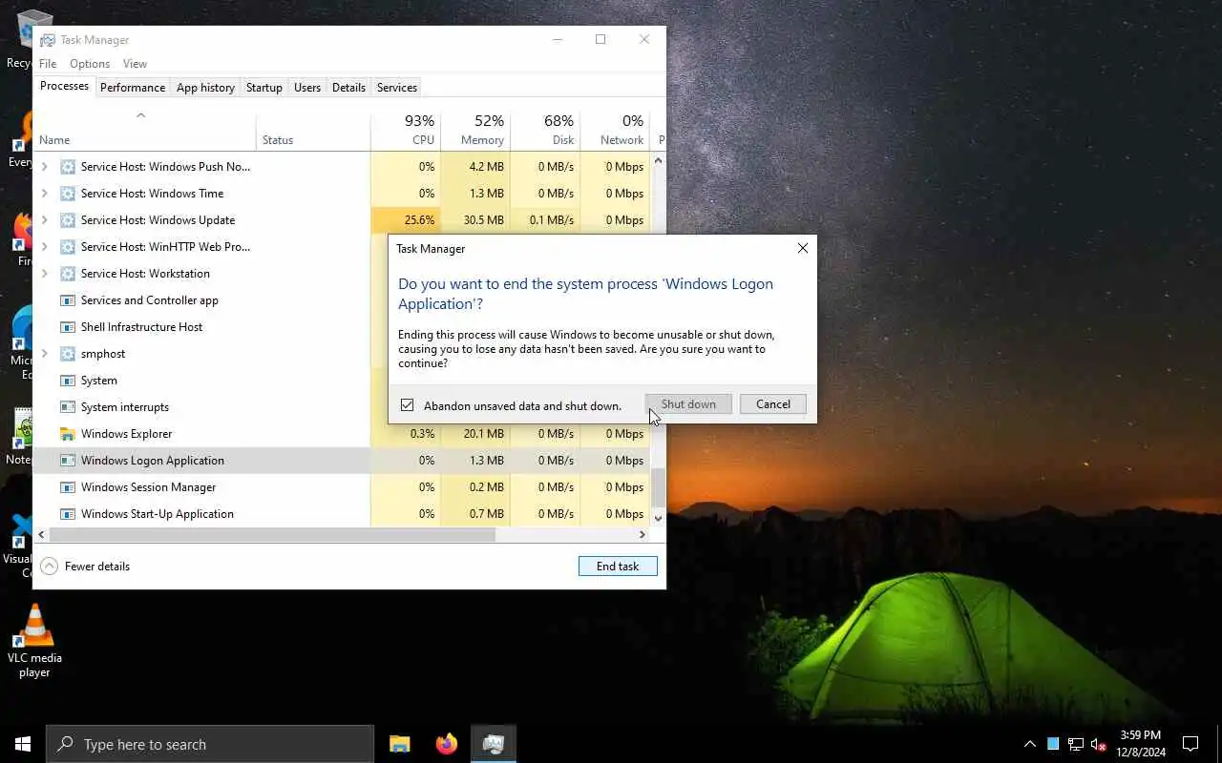Click the System process icon
This screenshot has height=763, width=1222.
(68, 381)
